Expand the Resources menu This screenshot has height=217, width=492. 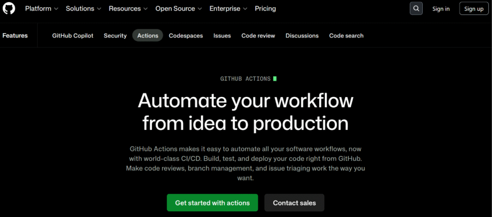click(129, 9)
